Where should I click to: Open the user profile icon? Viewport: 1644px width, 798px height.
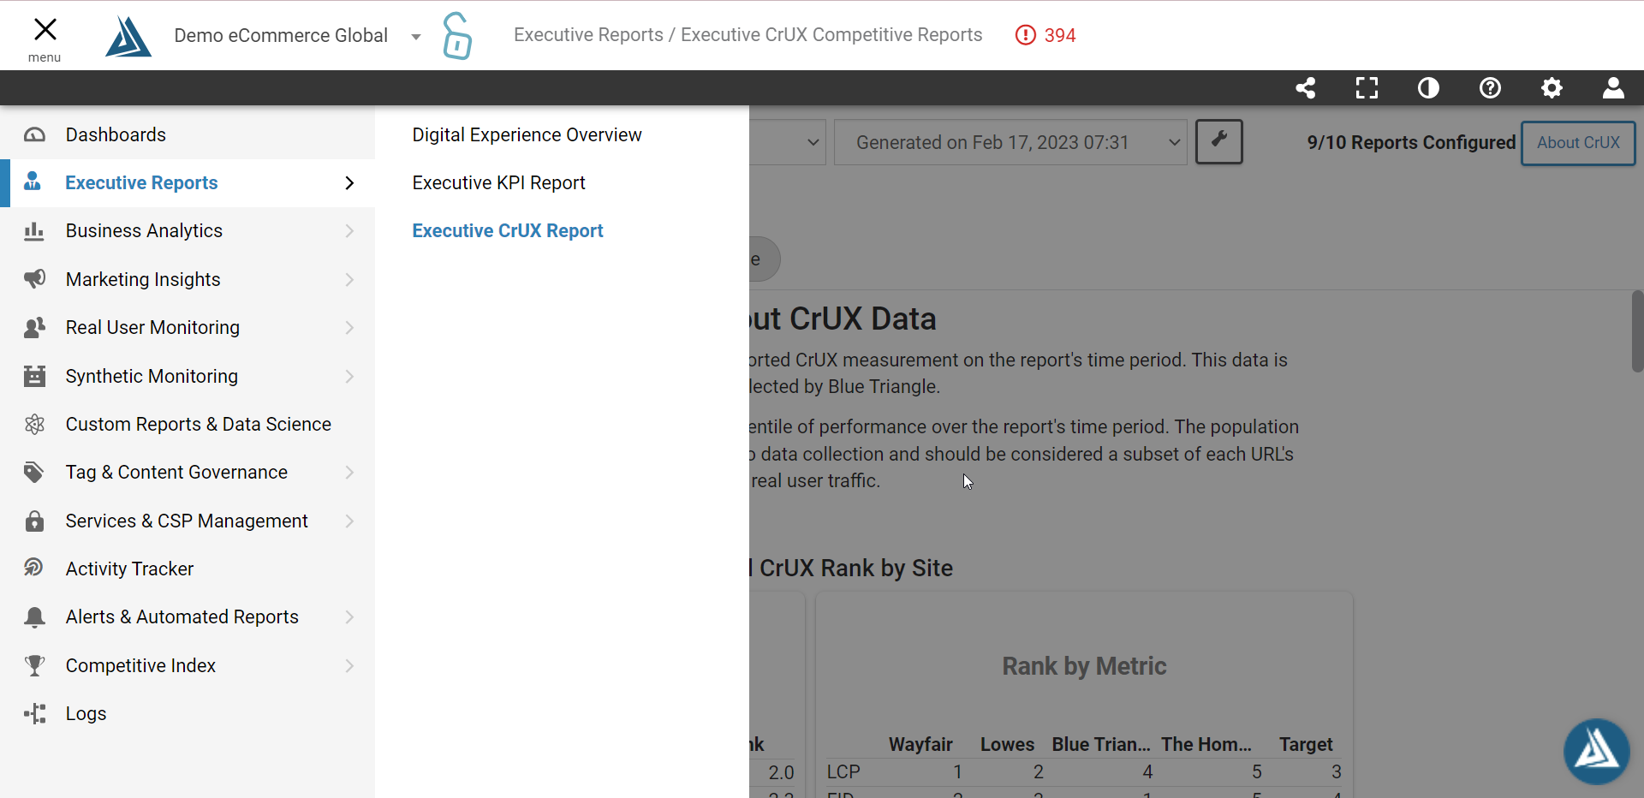pyautogui.click(x=1614, y=88)
